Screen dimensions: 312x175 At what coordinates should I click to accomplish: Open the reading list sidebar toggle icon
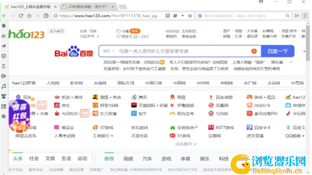click(x=297, y=16)
